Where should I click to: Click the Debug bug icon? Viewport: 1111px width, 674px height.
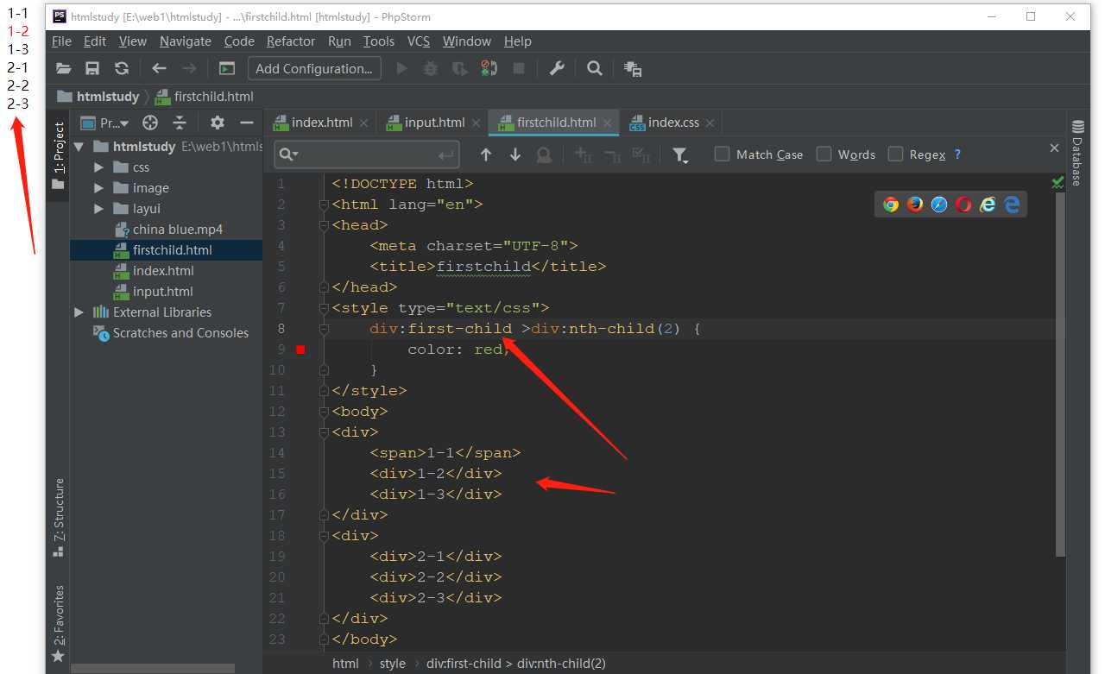[x=431, y=68]
